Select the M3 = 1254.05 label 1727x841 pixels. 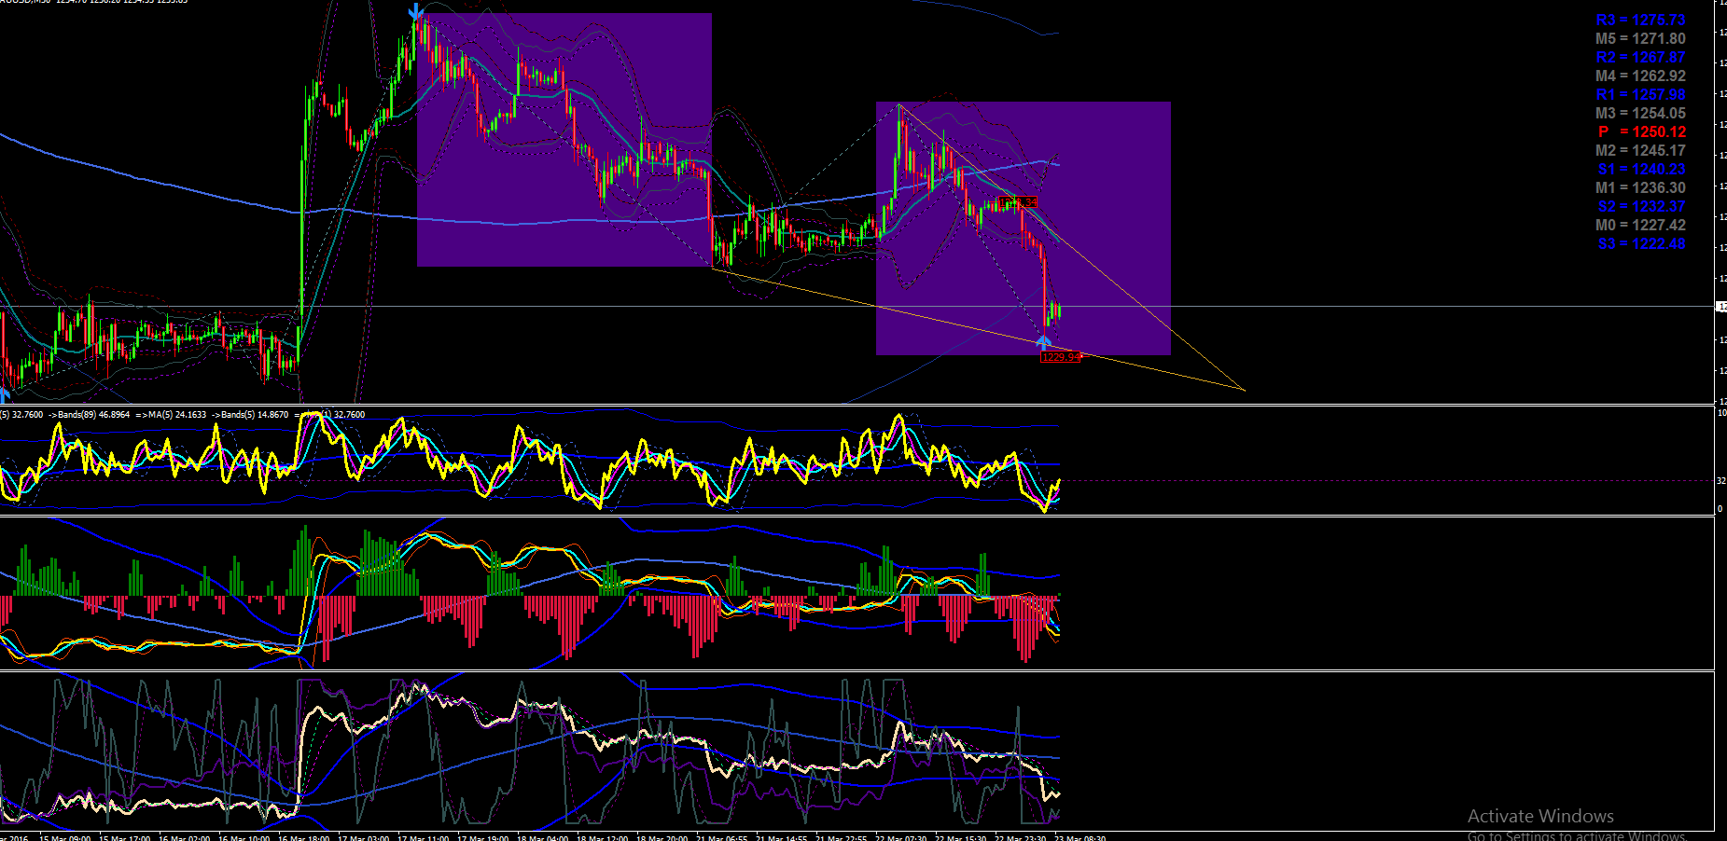pyautogui.click(x=1640, y=114)
